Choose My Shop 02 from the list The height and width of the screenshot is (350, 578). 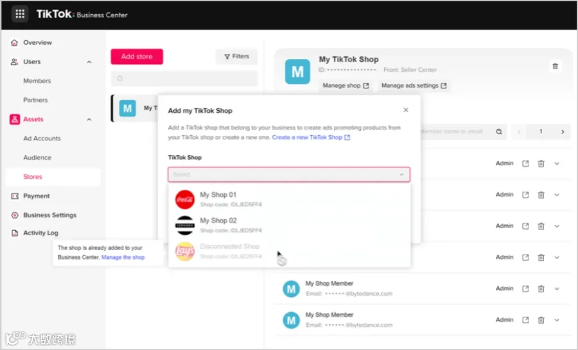[289, 225]
